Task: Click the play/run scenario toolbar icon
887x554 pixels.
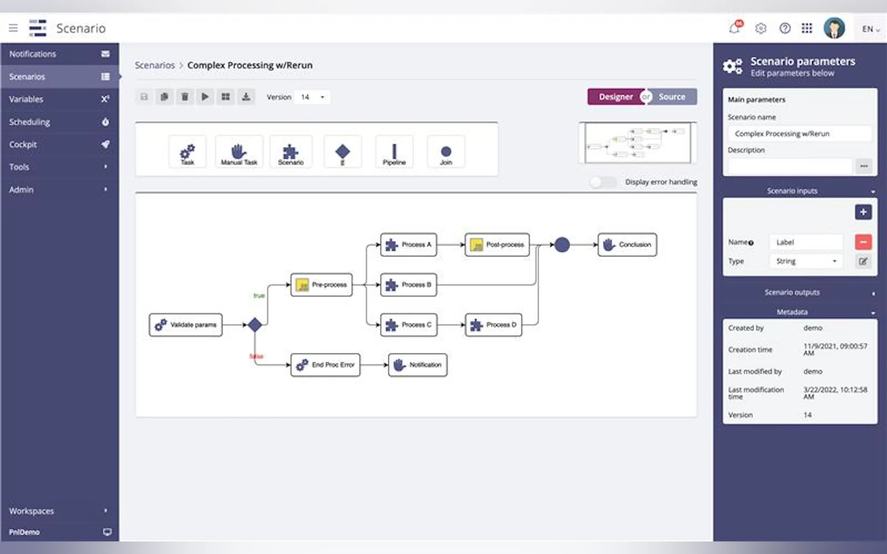Action: click(x=205, y=97)
